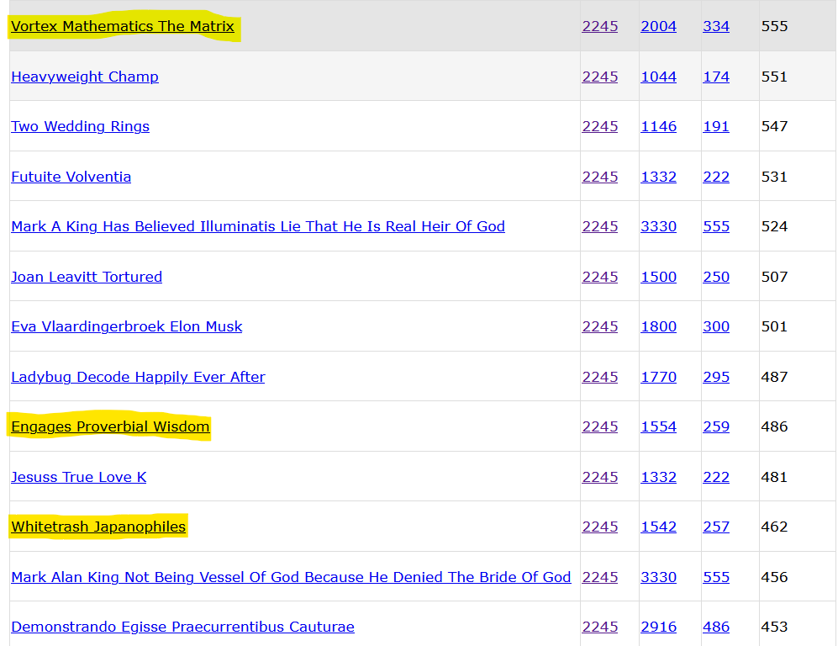Image resolution: width=838 pixels, height=646 pixels.
Task: Click 2245 in the Joan Leavitt Tortured row
Action: (x=599, y=277)
